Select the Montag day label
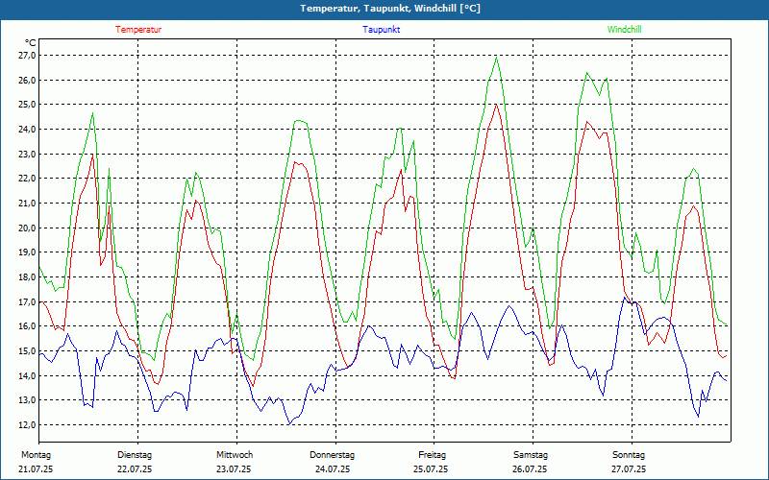The width and height of the screenshot is (769, 480). [35, 454]
